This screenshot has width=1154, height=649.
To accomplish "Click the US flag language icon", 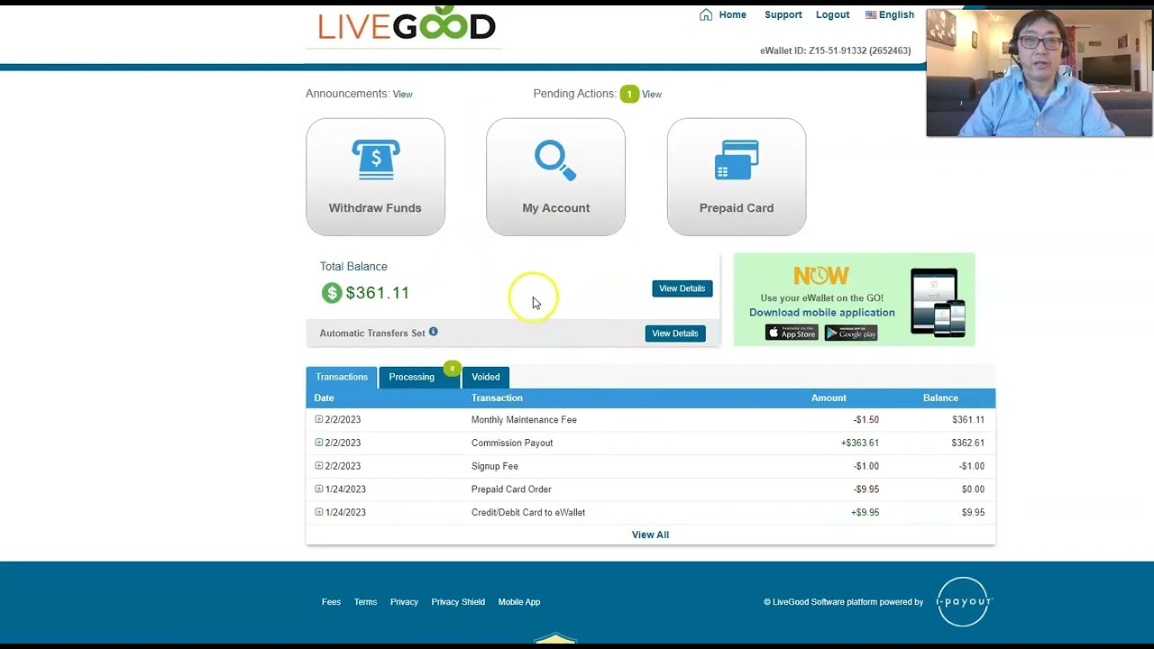I will tap(871, 14).
